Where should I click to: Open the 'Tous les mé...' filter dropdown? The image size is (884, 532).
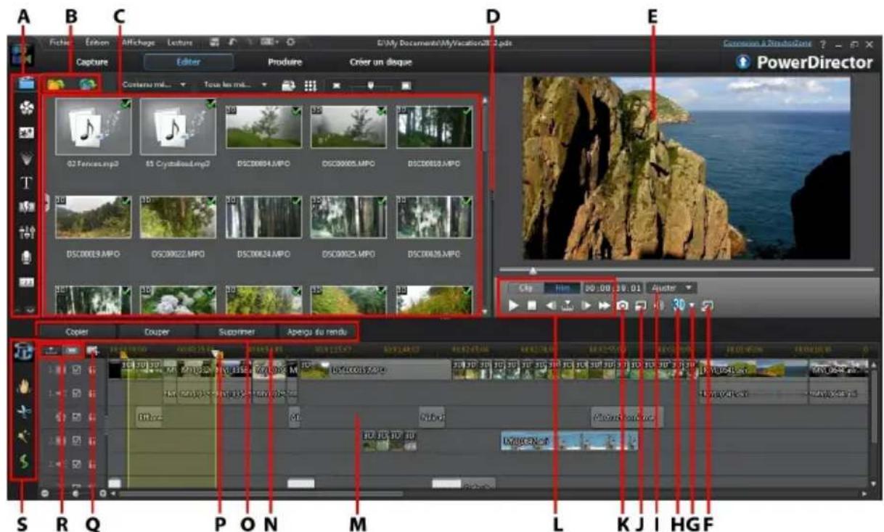pyautogui.click(x=235, y=85)
